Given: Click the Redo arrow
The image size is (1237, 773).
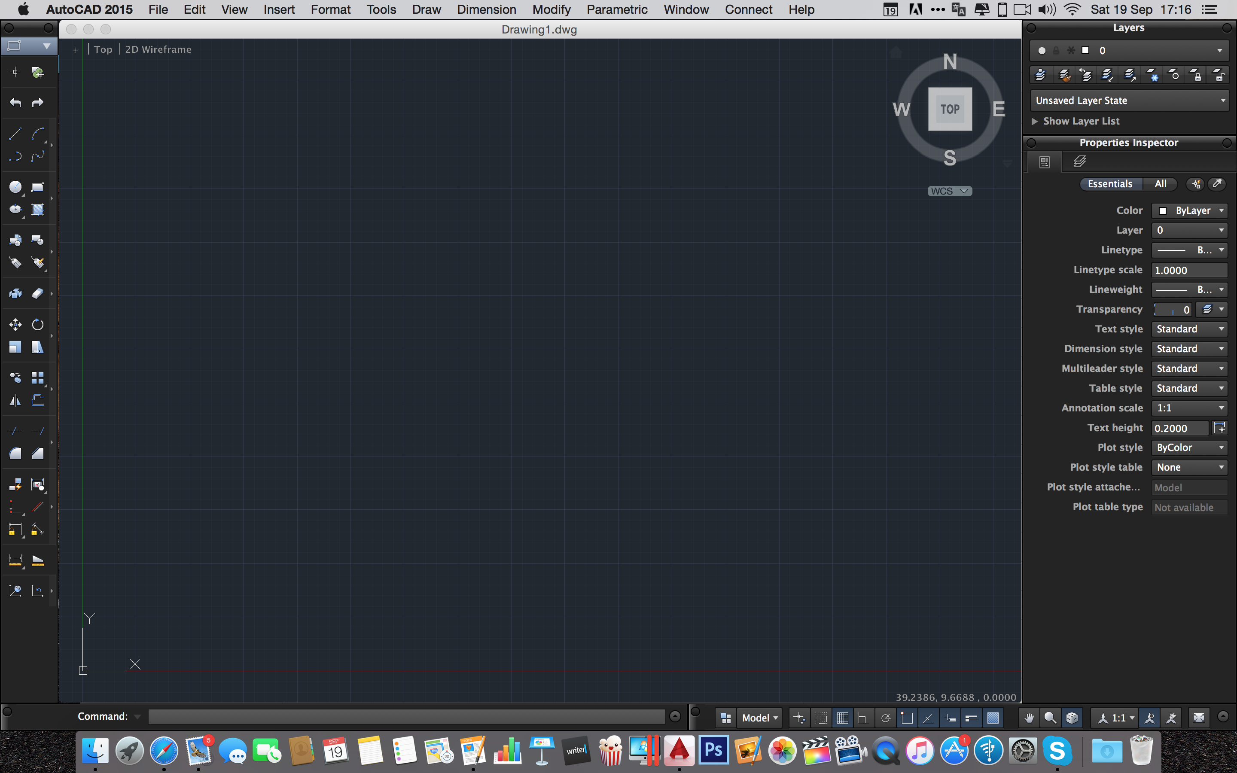Looking at the screenshot, I should 38,103.
